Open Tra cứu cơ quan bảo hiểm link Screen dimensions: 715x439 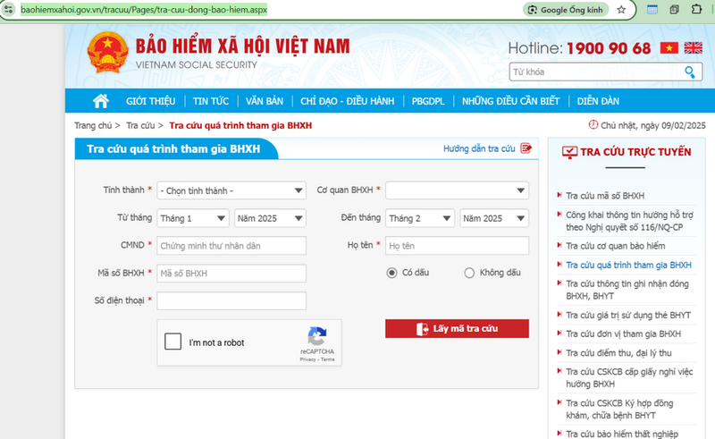coord(616,246)
